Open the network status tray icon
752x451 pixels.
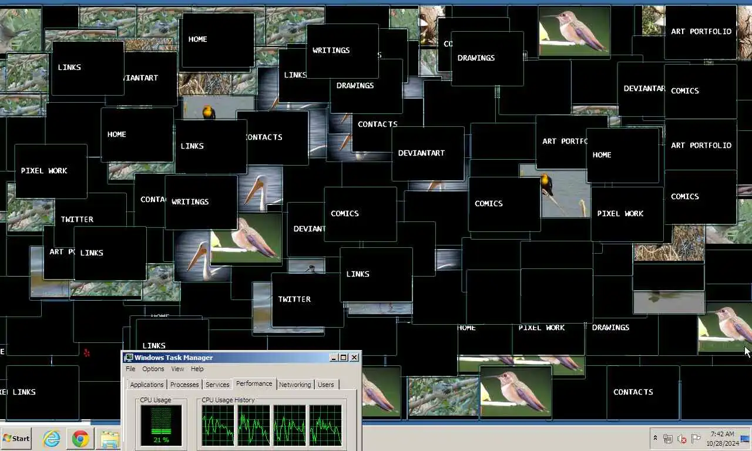668,439
